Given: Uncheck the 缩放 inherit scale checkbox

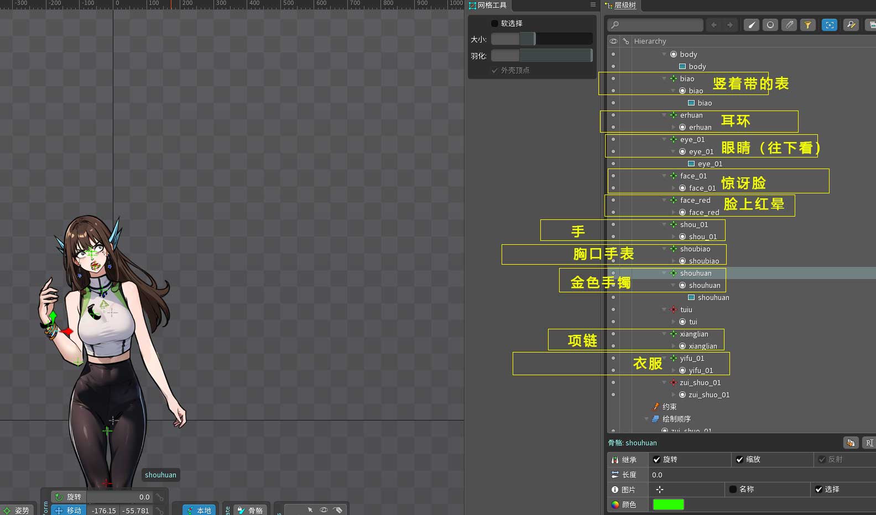Looking at the screenshot, I should click(x=739, y=459).
